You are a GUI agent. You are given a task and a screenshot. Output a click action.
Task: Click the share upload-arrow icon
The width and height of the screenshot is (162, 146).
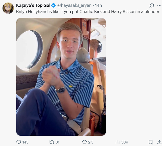(159, 142)
